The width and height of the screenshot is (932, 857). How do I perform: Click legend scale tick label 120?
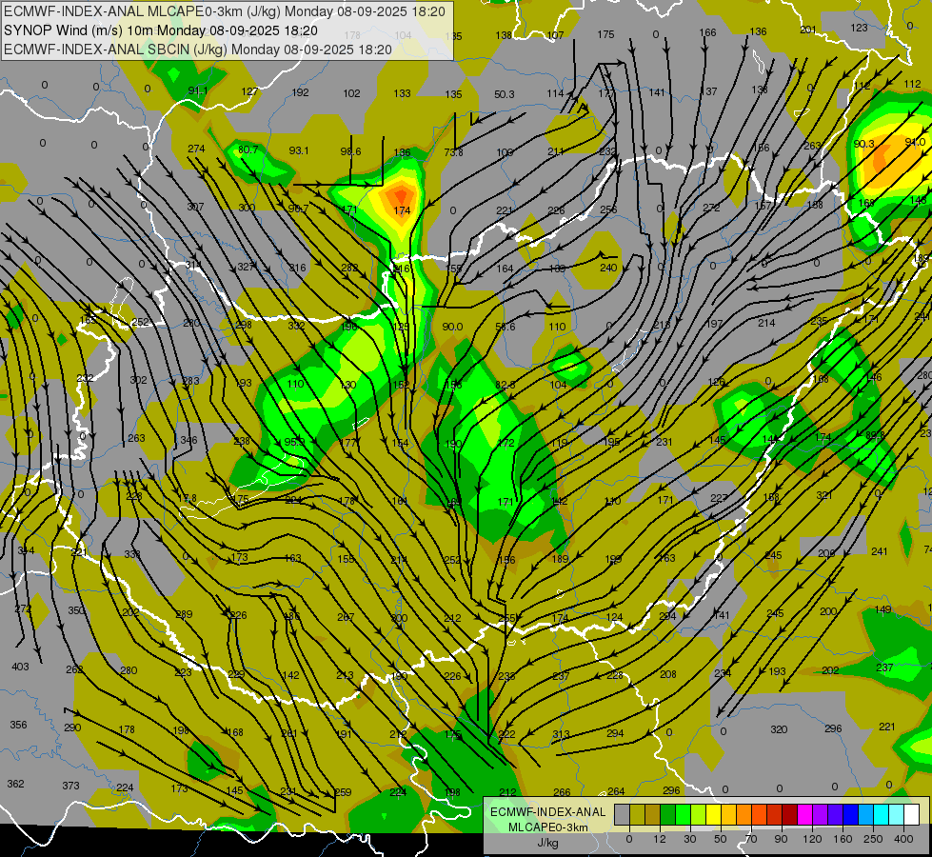[813, 840]
